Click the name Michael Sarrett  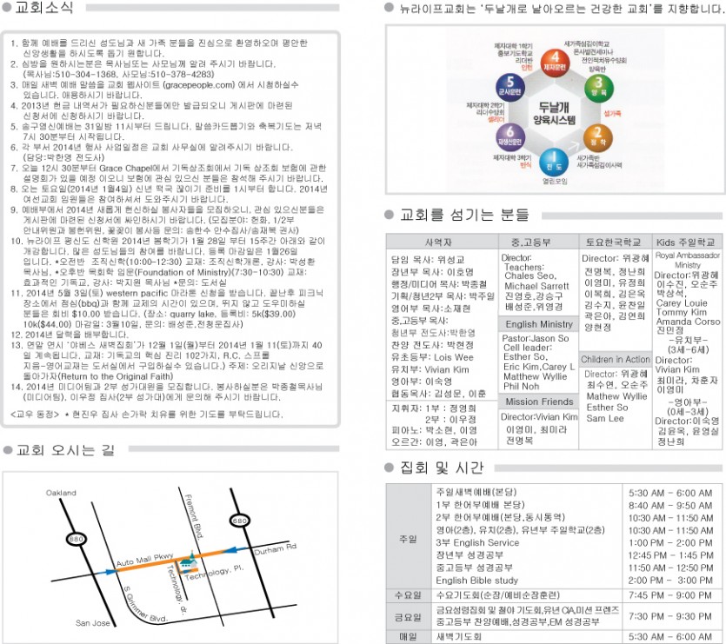point(536,286)
